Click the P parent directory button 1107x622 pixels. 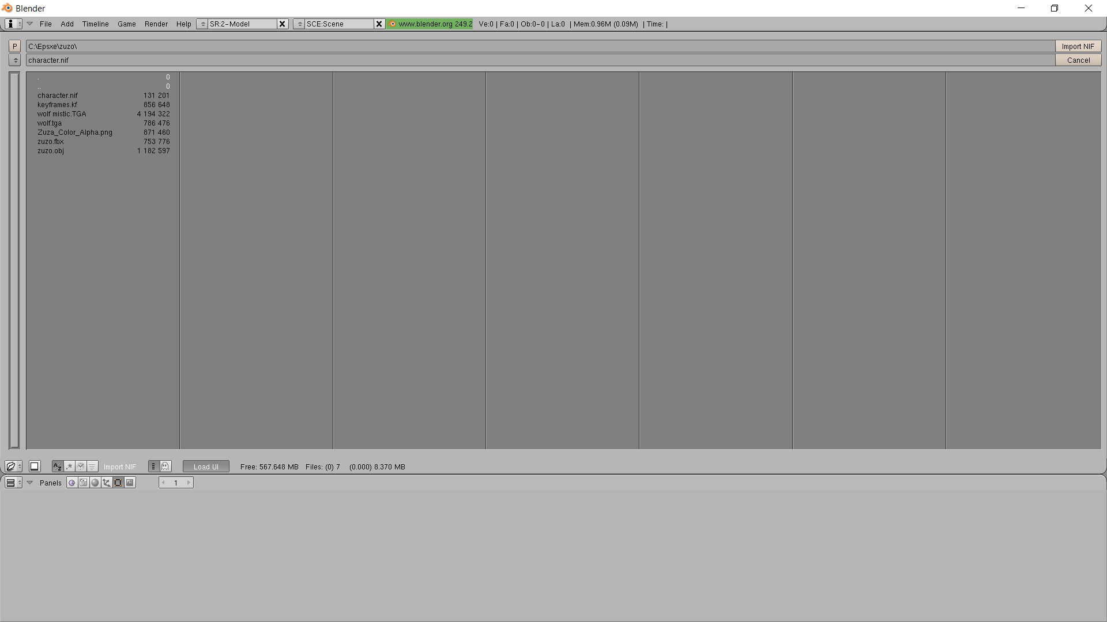(x=15, y=46)
